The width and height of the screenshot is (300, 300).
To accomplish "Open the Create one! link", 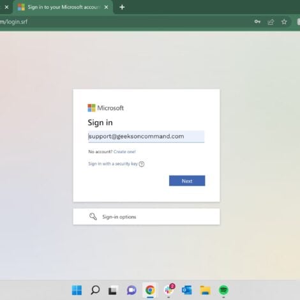I will pos(124,152).
